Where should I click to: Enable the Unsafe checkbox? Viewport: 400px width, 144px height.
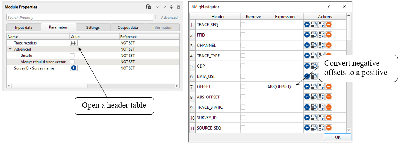[72, 55]
